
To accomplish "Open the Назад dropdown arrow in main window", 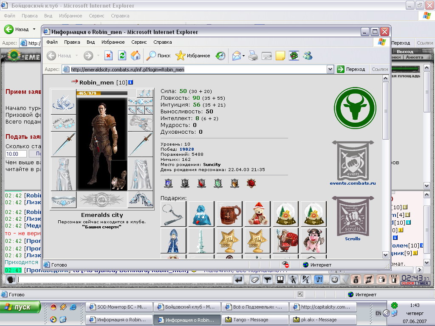I will (34, 29).
